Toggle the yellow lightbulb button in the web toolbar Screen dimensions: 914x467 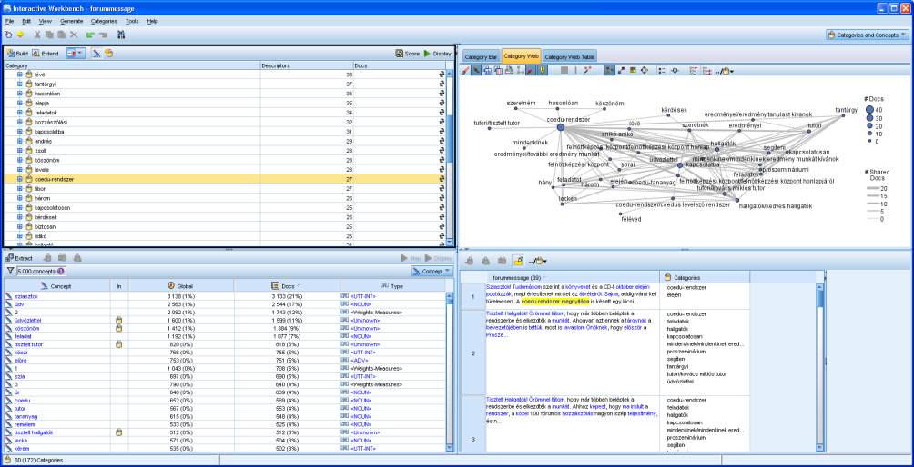[542, 70]
